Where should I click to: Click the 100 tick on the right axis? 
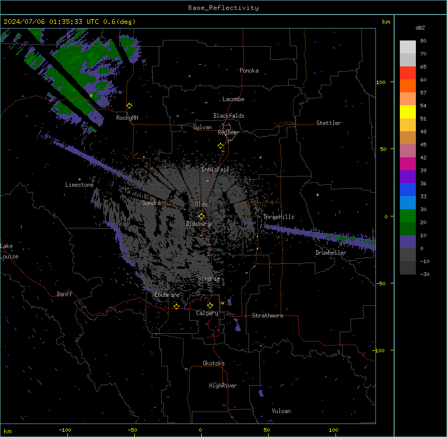pyautogui.click(x=381, y=82)
